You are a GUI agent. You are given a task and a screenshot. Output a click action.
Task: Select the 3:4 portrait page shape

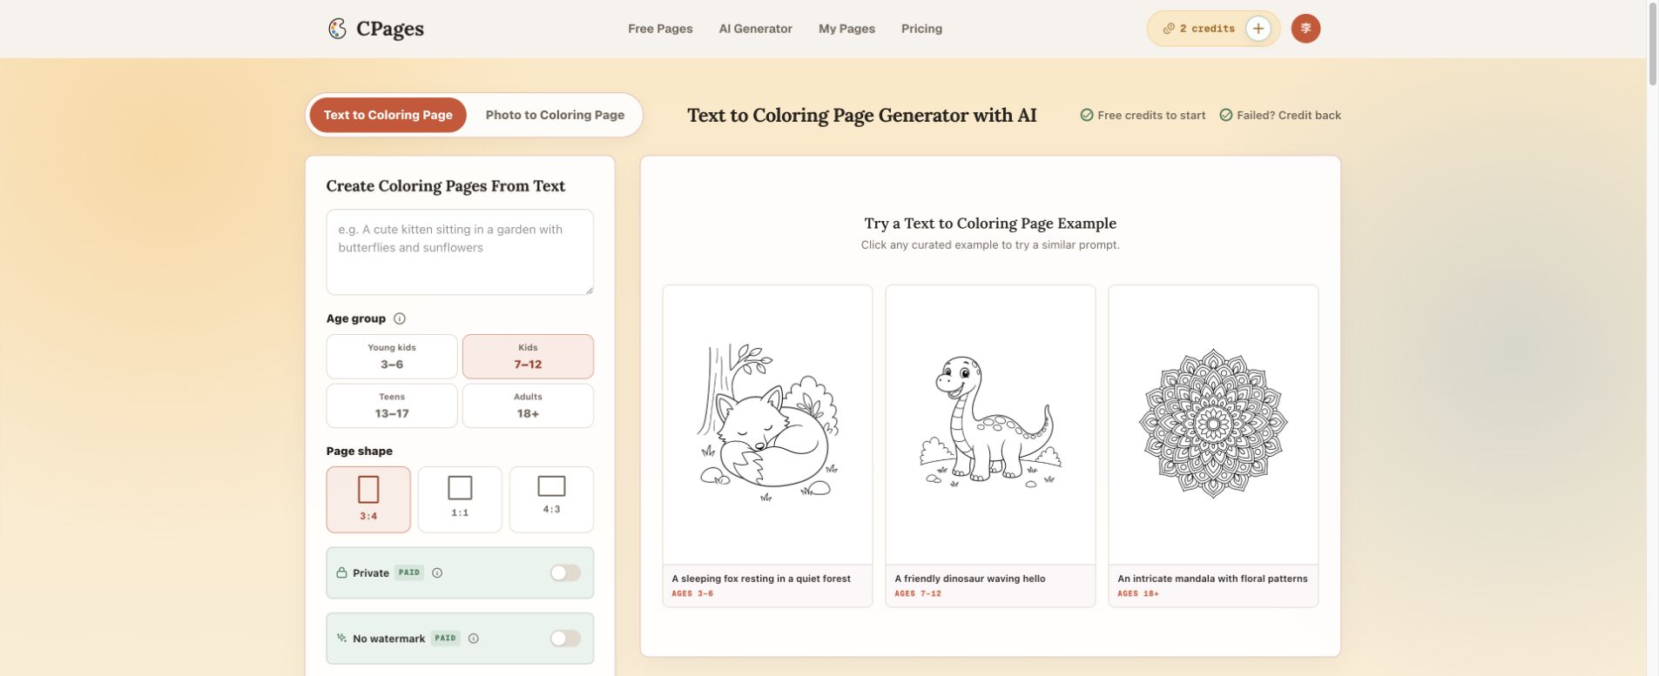(x=368, y=499)
